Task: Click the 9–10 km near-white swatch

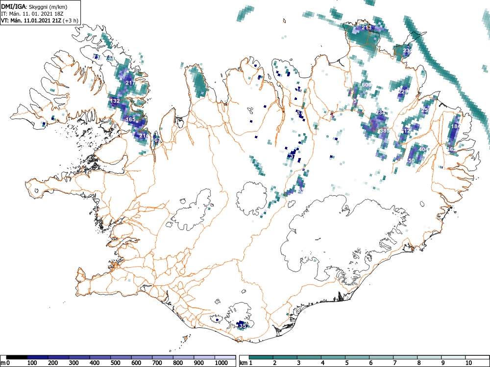Action: [x=453, y=357]
